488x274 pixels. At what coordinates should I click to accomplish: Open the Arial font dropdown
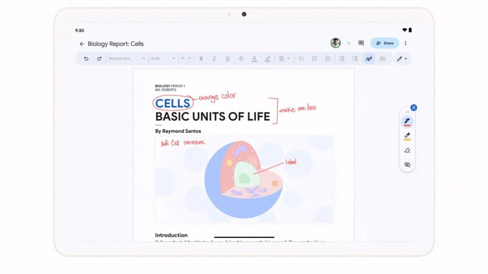pos(163,59)
